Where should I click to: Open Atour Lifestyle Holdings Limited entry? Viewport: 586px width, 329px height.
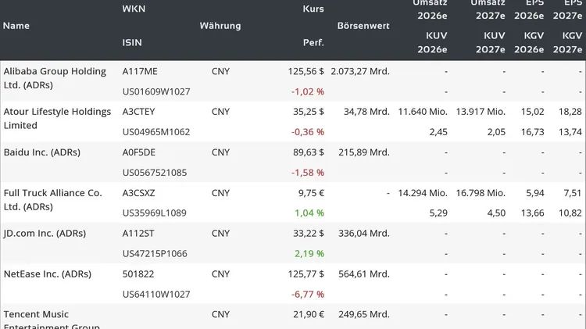coord(57,119)
